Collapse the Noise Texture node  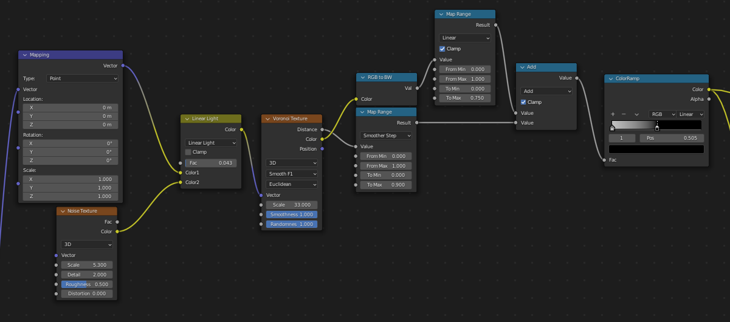63,211
